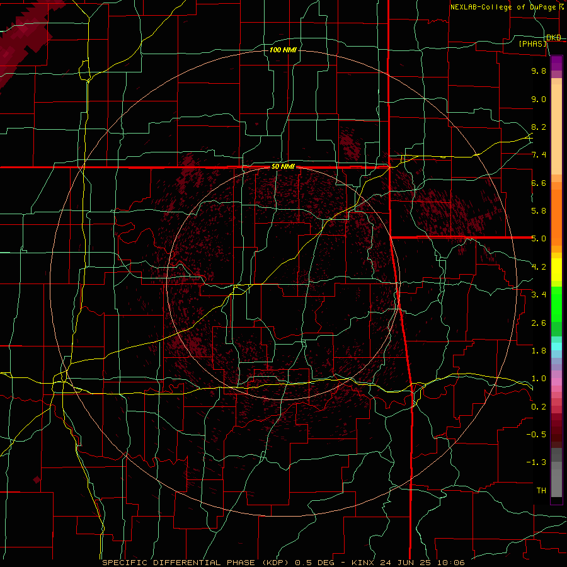Click the bright yellow color bar segment
Viewport: 567px width, 567px height.
click(556, 270)
